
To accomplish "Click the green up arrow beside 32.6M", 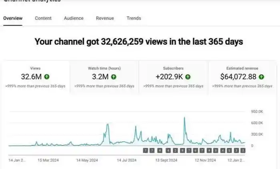I will pyautogui.click(x=47, y=77).
